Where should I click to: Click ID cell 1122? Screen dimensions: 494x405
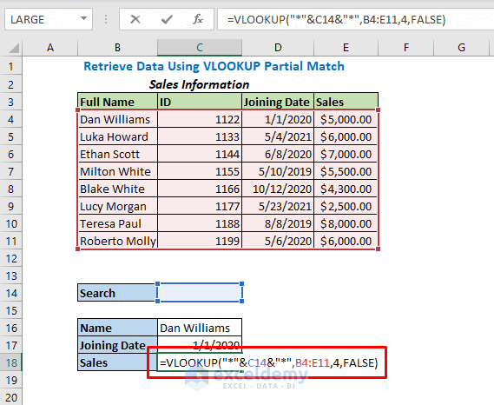(200, 120)
